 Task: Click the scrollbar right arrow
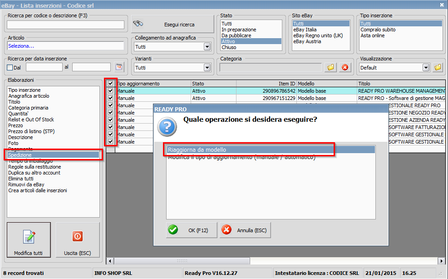tap(442, 261)
